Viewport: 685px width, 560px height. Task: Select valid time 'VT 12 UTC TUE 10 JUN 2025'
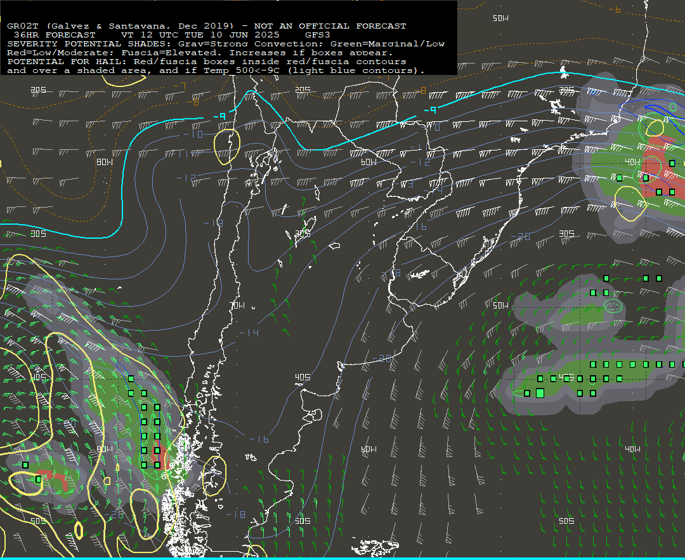tap(200, 35)
